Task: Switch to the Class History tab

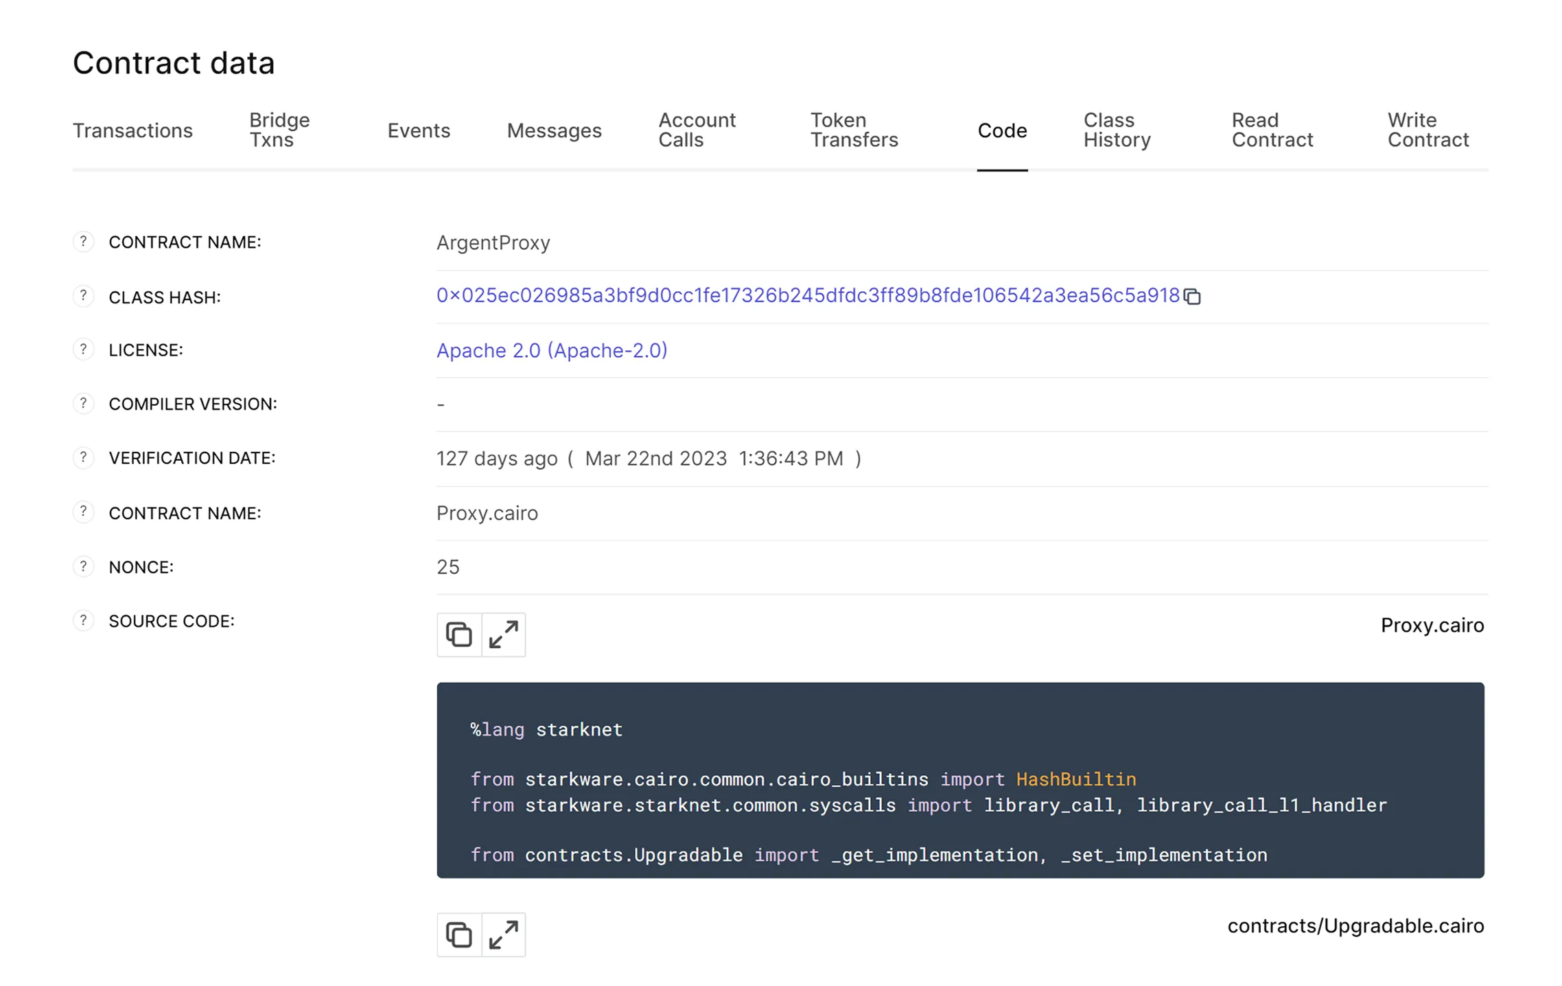Action: point(1117,130)
